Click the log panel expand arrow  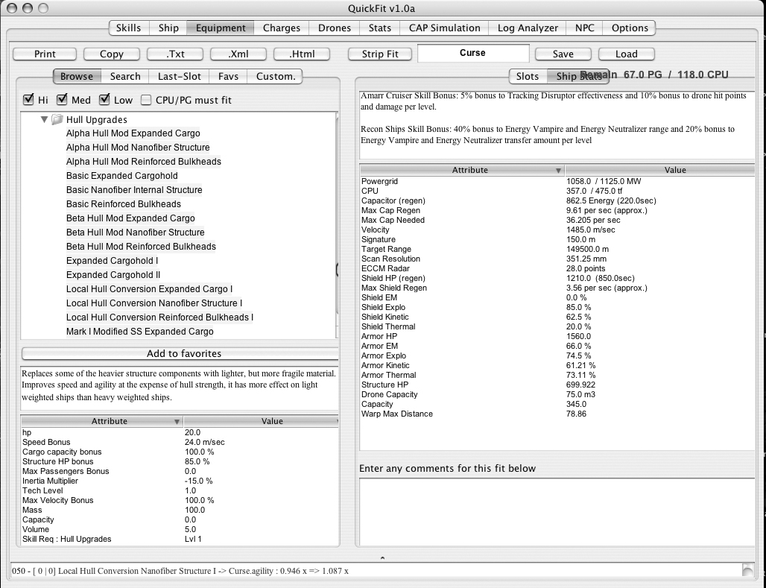pyautogui.click(x=382, y=557)
